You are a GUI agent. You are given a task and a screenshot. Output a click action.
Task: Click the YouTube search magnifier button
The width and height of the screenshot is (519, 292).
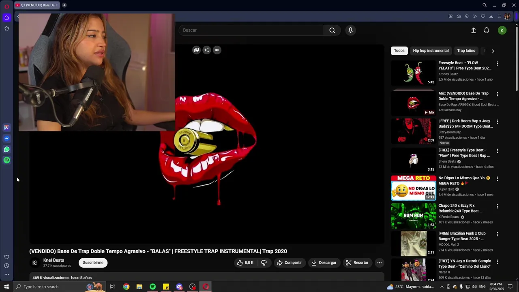click(x=332, y=30)
